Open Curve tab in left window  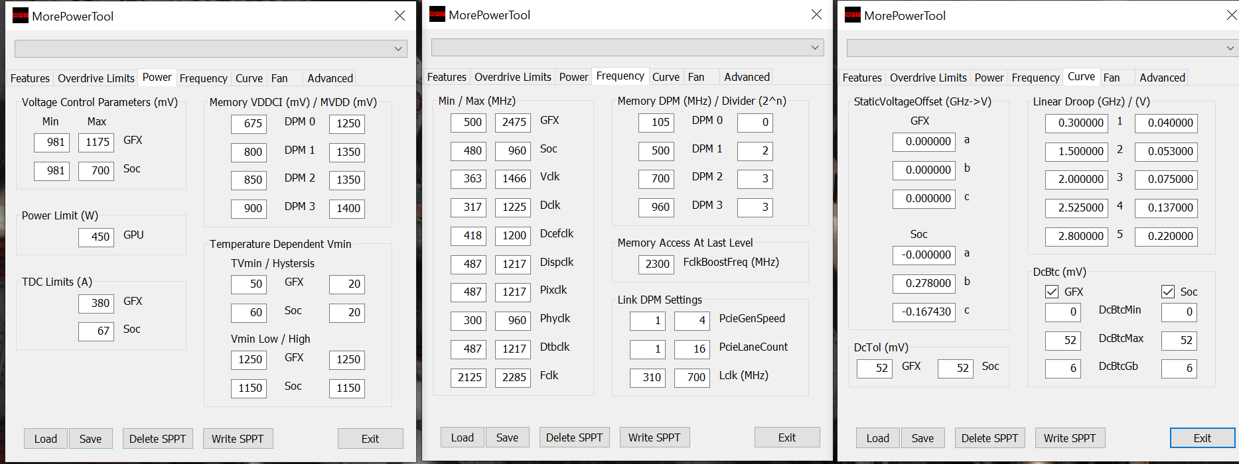pyautogui.click(x=249, y=78)
